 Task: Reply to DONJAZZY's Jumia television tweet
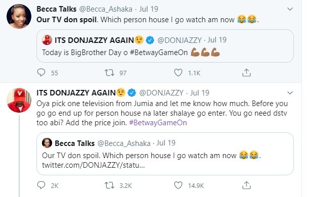41,185
